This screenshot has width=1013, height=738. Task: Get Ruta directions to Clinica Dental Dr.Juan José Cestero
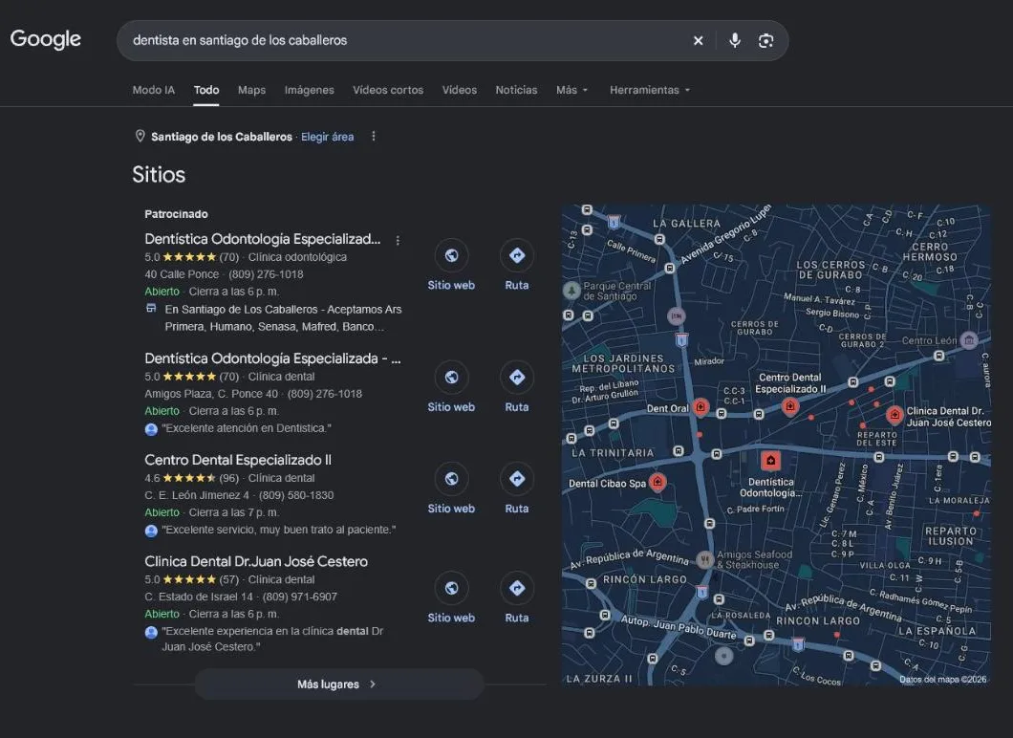tap(517, 587)
